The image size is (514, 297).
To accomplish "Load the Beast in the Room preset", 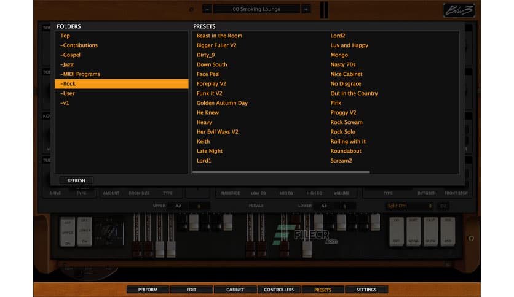I will [x=219, y=36].
